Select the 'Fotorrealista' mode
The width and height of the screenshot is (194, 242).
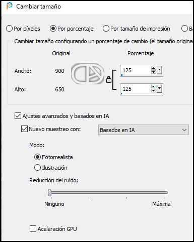pyautogui.click(x=37, y=157)
